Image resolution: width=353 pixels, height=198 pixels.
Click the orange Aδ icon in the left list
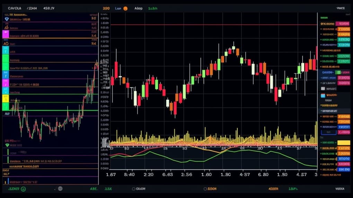[x=6, y=27]
